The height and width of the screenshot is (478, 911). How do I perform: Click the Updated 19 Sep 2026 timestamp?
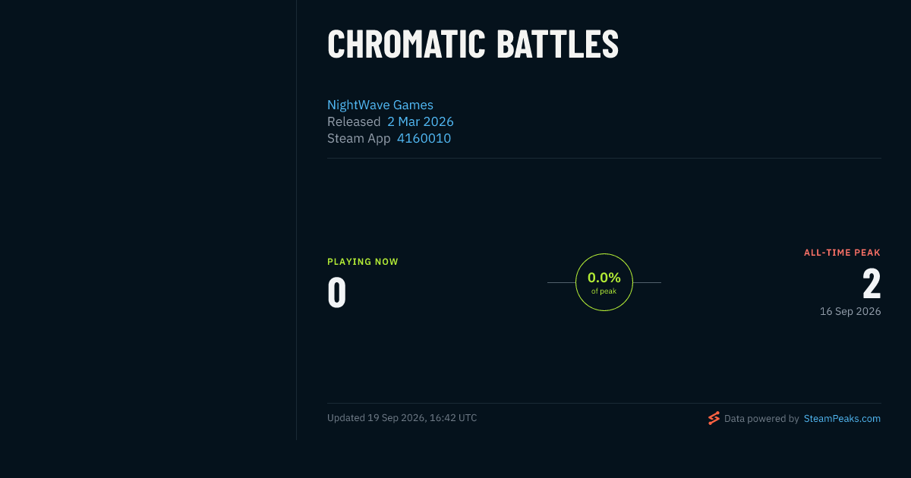(x=402, y=418)
